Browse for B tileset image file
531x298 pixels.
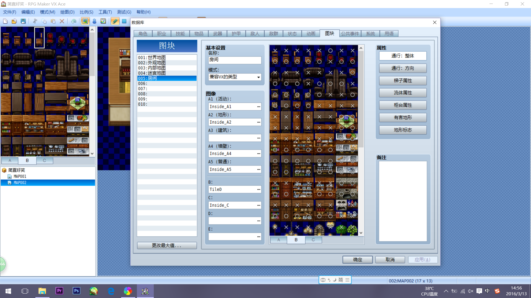pos(259,190)
